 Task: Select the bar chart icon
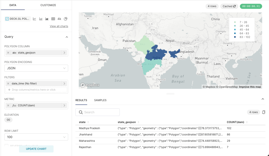click(x=41, y=19)
